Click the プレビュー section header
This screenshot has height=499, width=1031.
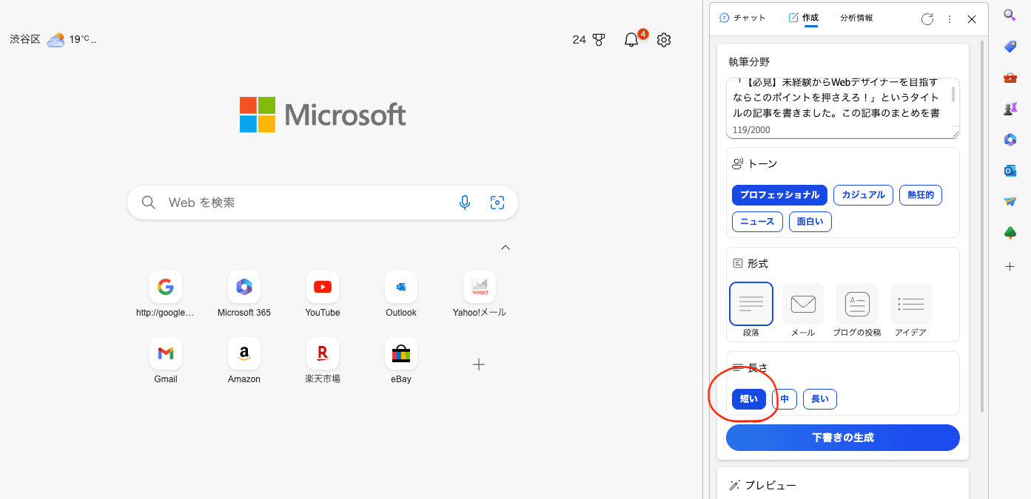(763, 486)
